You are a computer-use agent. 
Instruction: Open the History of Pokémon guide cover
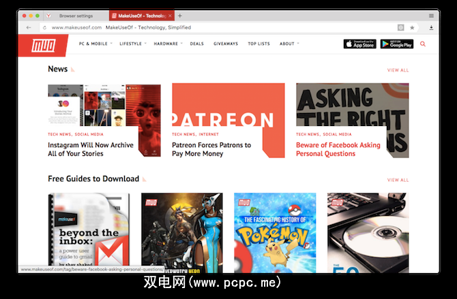275,233
